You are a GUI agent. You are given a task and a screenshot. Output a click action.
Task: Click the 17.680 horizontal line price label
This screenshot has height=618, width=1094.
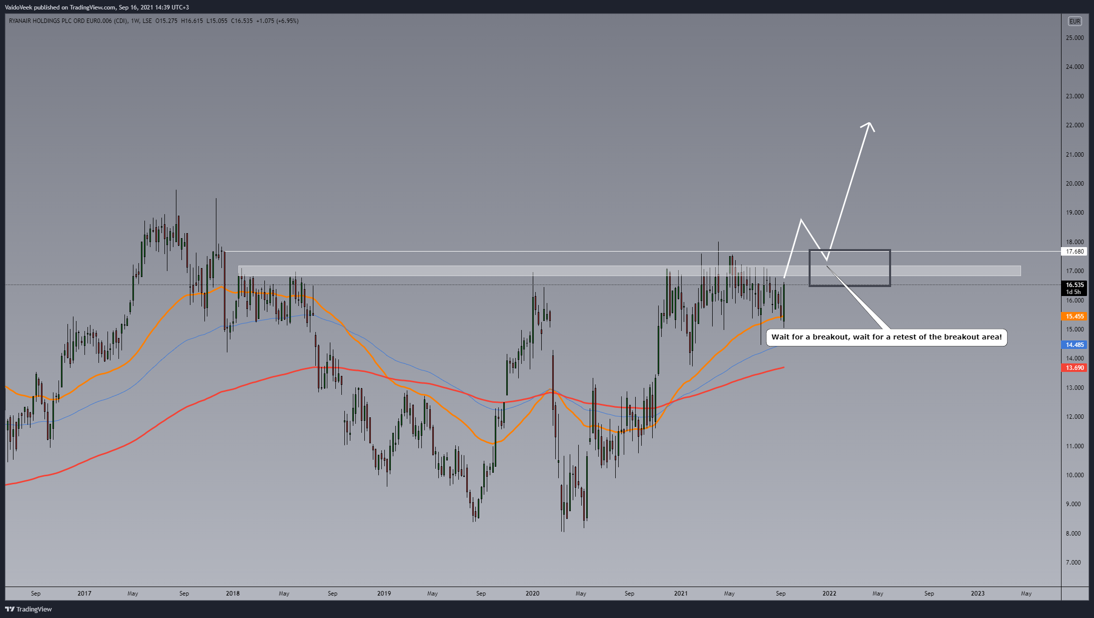click(1075, 252)
